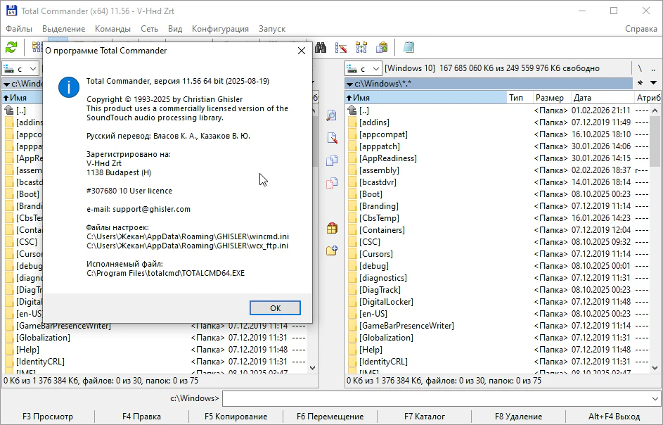This screenshot has width=663, height=425.
Task: Open the Конфигурация menu
Action: [x=220, y=29]
